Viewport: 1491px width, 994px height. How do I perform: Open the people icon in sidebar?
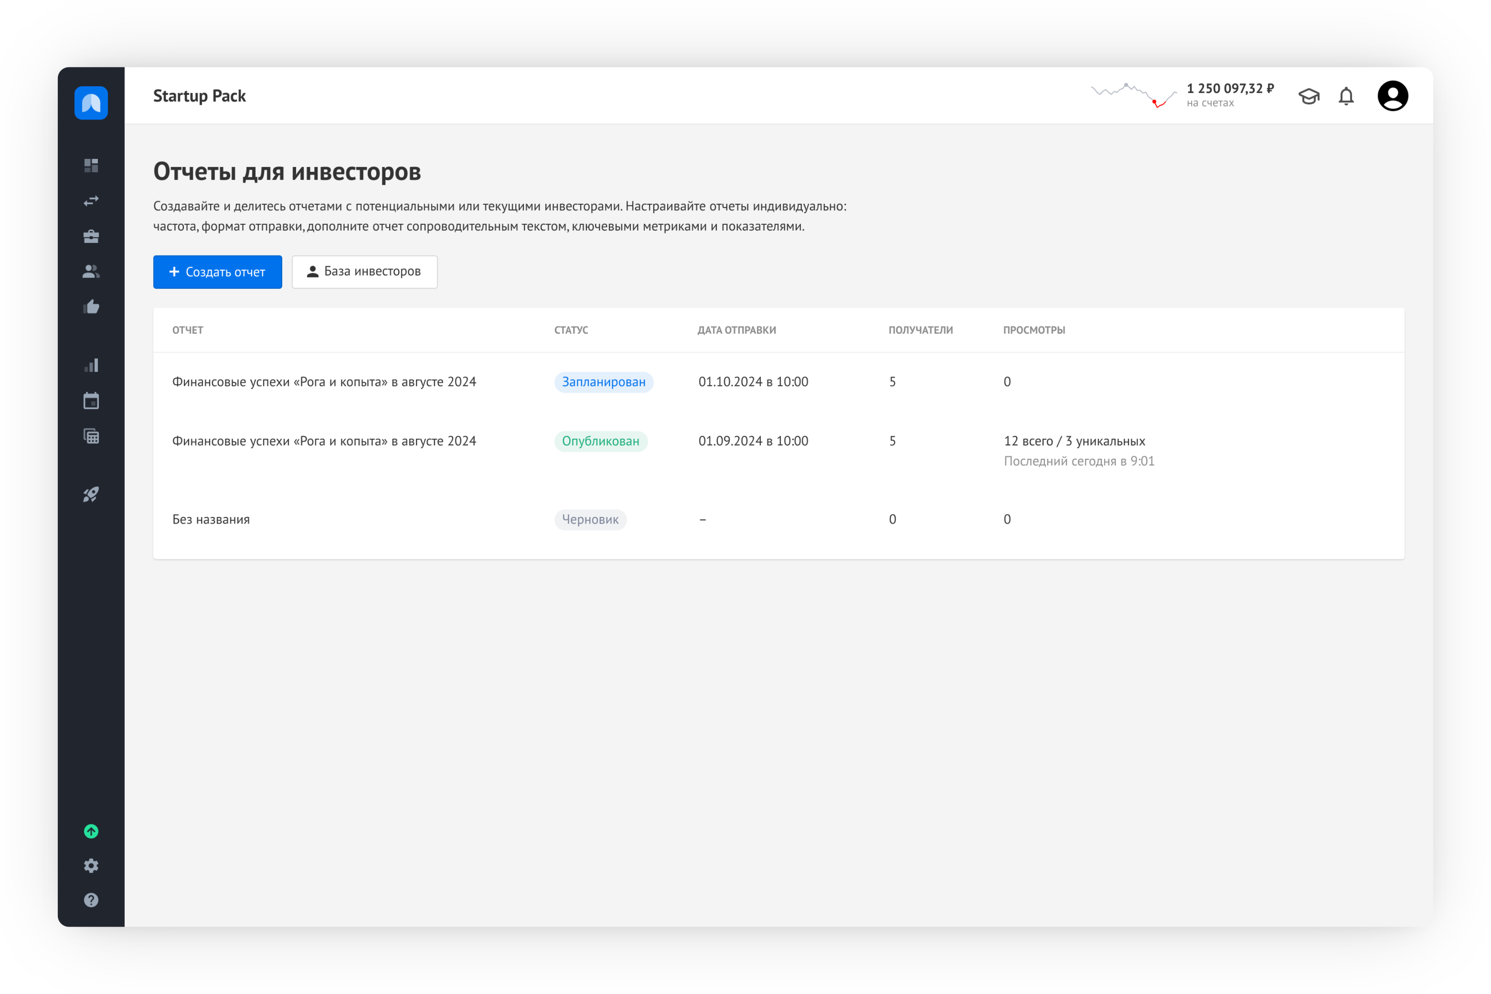coord(91,271)
